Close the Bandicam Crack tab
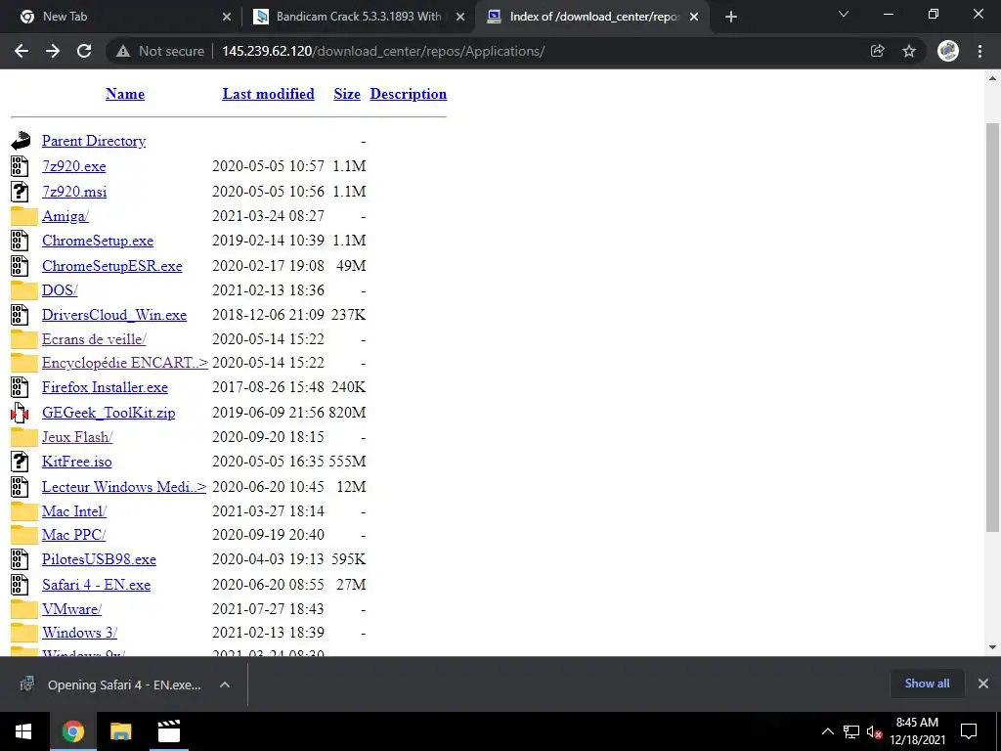 tap(460, 17)
